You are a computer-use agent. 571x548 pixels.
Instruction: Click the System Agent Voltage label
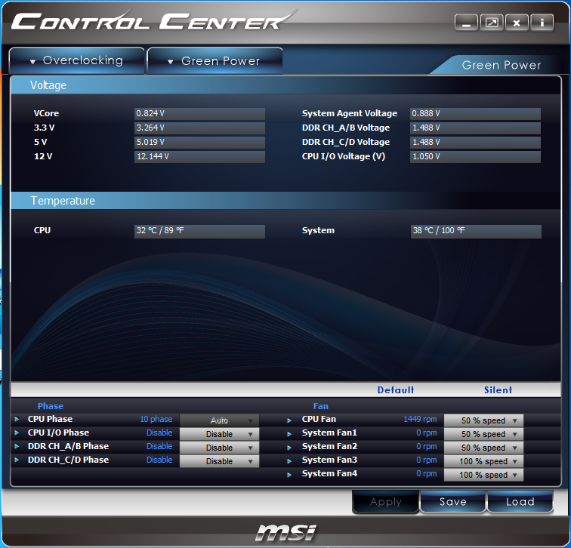tap(350, 113)
